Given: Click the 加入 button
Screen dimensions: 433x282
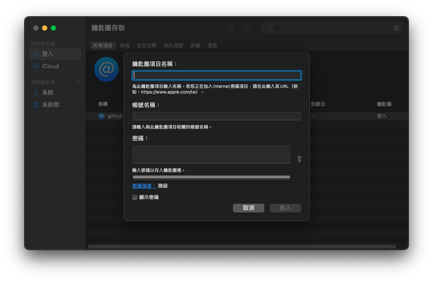Looking at the screenshot, I should tap(285, 208).
